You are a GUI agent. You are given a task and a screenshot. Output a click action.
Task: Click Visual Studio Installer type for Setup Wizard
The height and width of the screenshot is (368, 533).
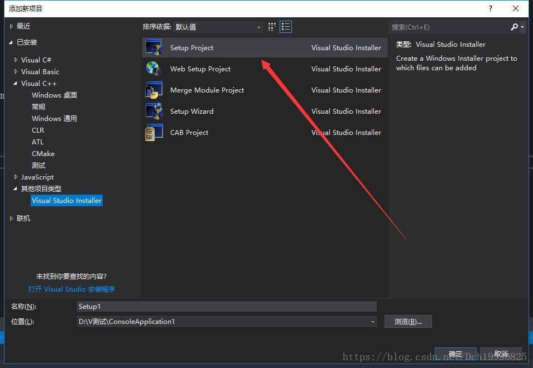[x=346, y=112]
